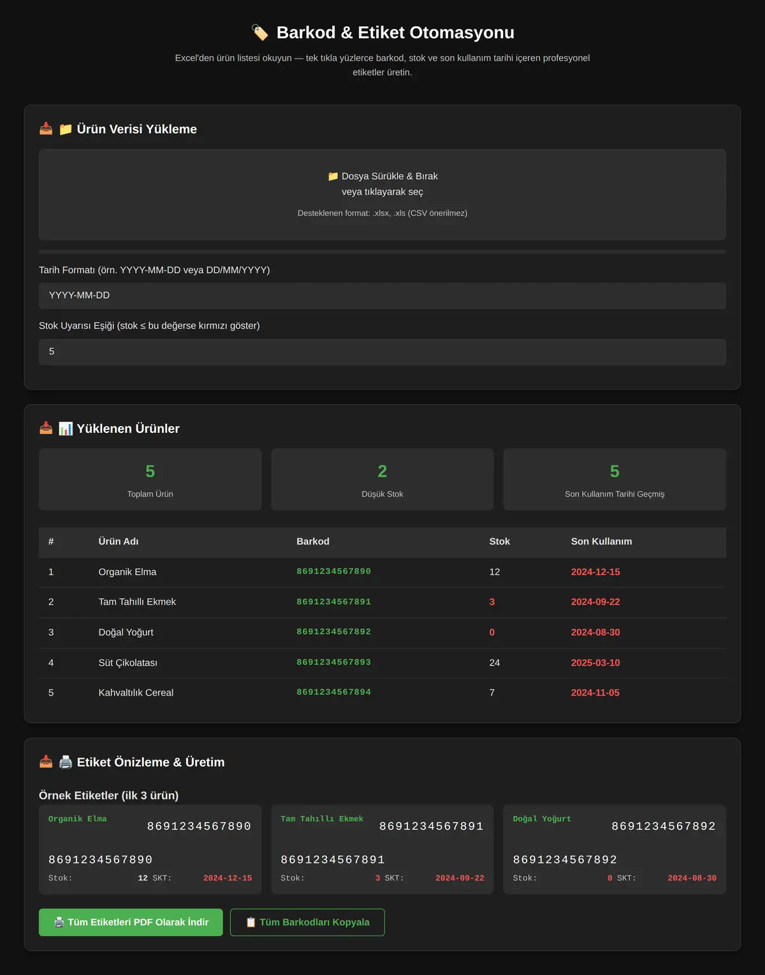The height and width of the screenshot is (975, 765).
Task: Click the Barkod column header
Action: tap(313, 541)
